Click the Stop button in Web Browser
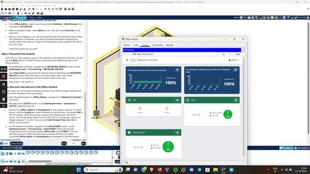310x174 pixels. click(238, 54)
